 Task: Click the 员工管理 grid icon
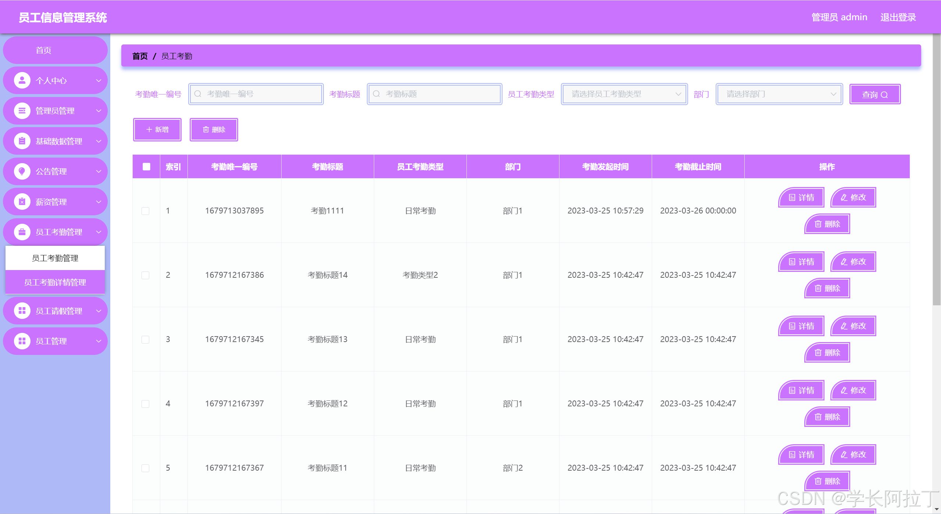tap(22, 341)
